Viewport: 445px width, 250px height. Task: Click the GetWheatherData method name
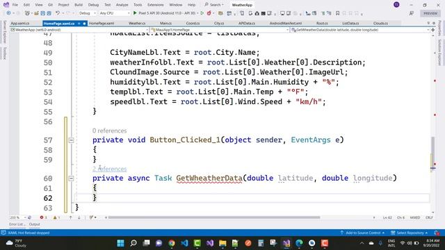click(209, 178)
